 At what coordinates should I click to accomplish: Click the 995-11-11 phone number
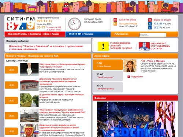pos(44,21)
